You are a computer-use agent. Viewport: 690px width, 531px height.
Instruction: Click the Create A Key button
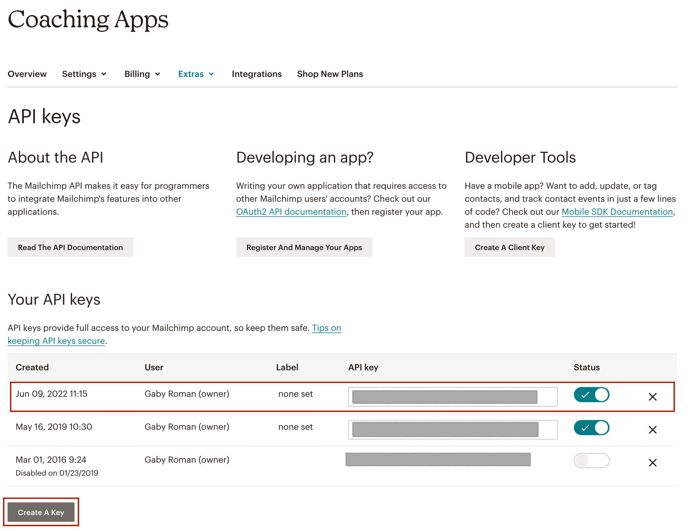tap(41, 512)
